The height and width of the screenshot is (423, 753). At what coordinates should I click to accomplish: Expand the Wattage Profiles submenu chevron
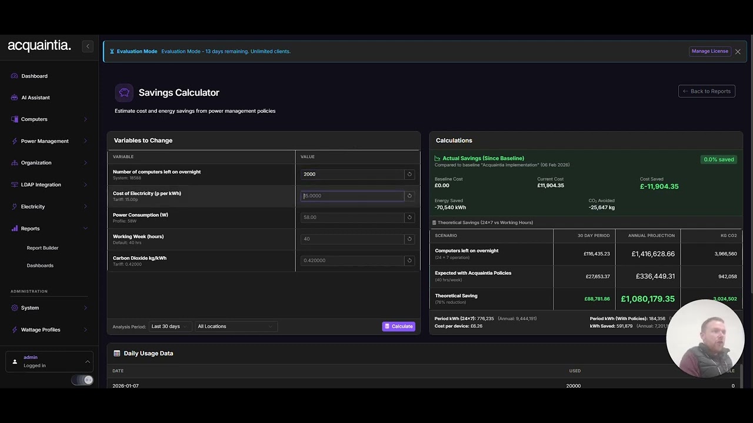coord(85,330)
